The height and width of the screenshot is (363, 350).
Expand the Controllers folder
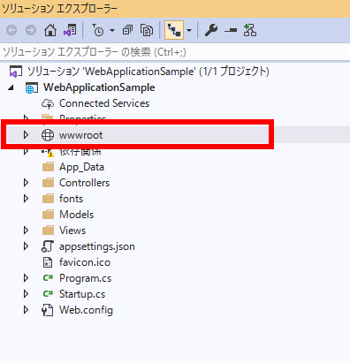pyautogui.click(x=26, y=183)
